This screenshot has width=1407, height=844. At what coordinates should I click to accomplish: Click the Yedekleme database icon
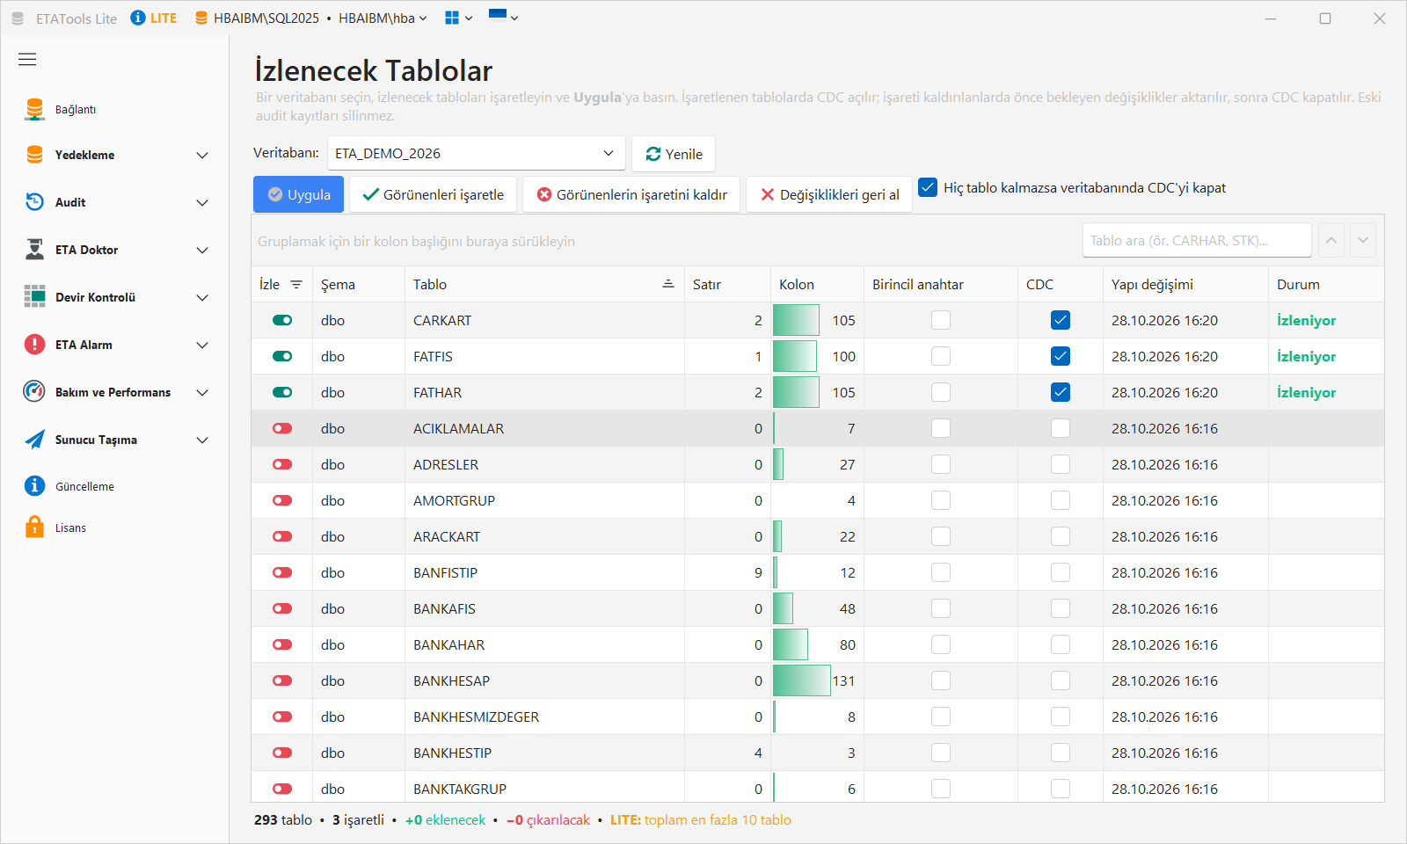click(34, 155)
